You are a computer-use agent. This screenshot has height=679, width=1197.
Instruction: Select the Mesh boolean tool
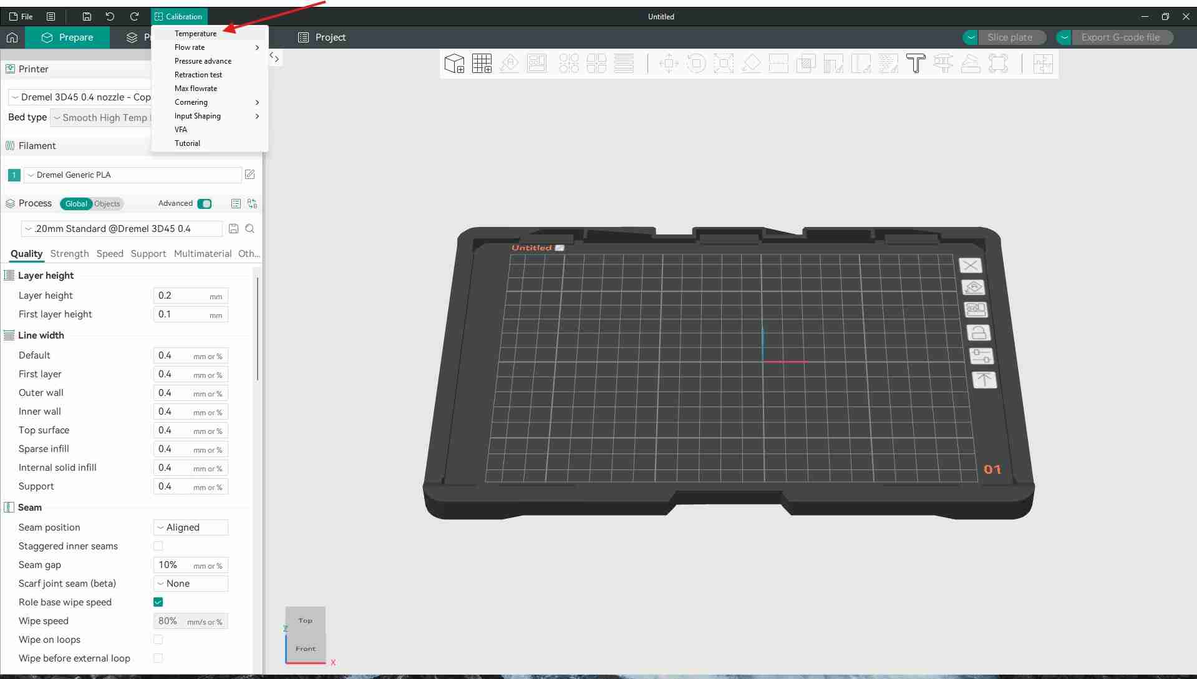(806, 64)
